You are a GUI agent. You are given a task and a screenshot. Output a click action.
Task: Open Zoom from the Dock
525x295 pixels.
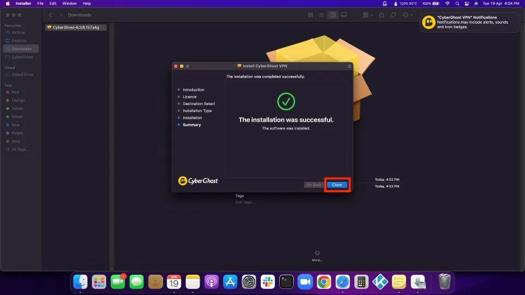tap(305, 282)
